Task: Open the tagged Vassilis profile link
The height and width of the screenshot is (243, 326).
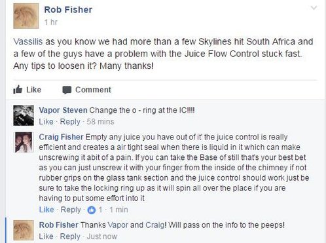Action: (28, 41)
